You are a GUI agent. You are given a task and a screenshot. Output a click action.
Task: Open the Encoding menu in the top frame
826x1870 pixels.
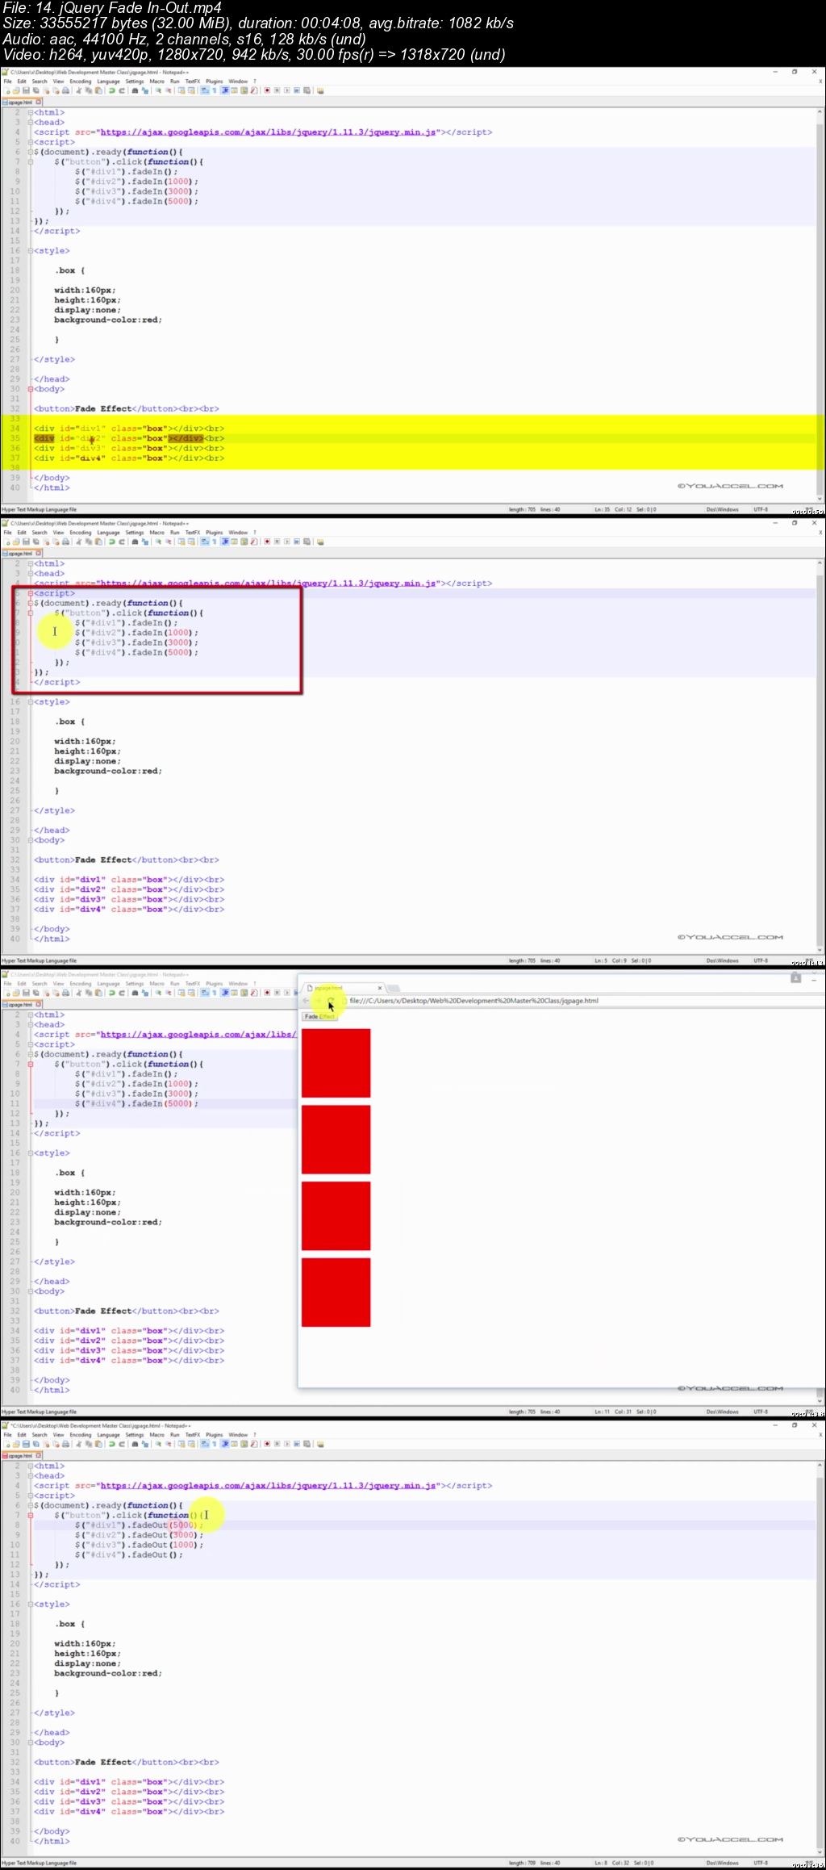click(x=81, y=82)
